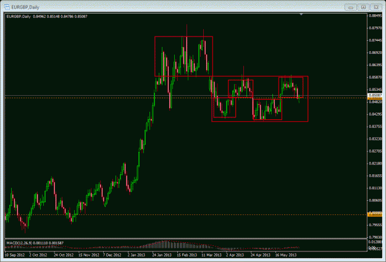Click the 0.81655 price scale label
Image resolution: width=386 pixels, height=262 pixels.
pyautogui.click(x=375, y=176)
